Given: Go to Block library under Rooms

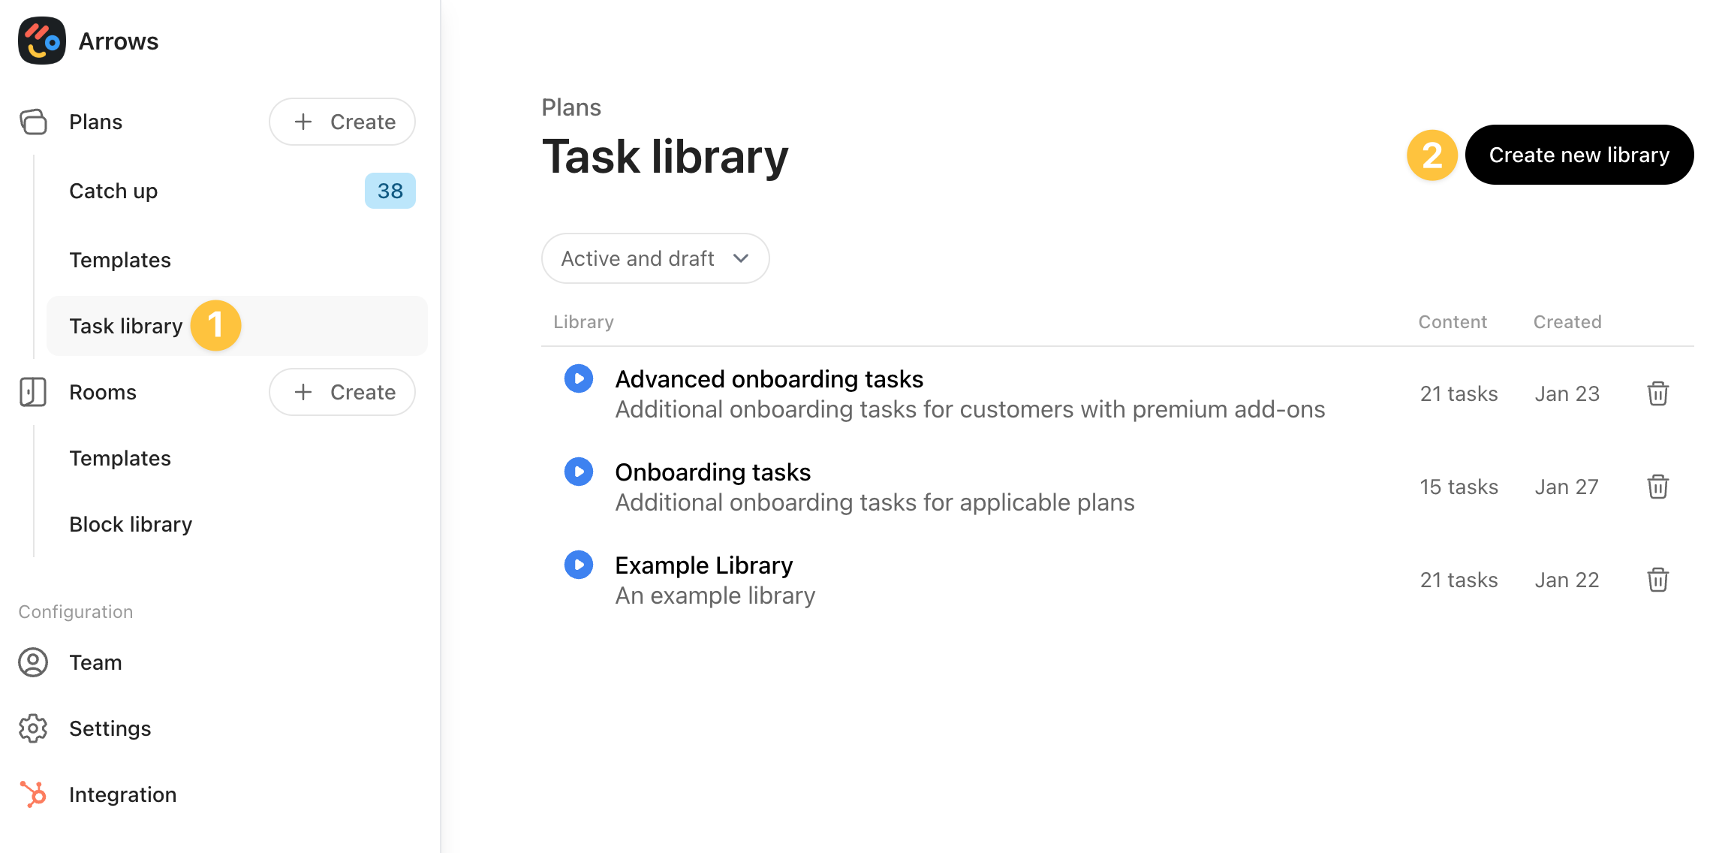Looking at the screenshot, I should pyautogui.click(x=131, y=524).
